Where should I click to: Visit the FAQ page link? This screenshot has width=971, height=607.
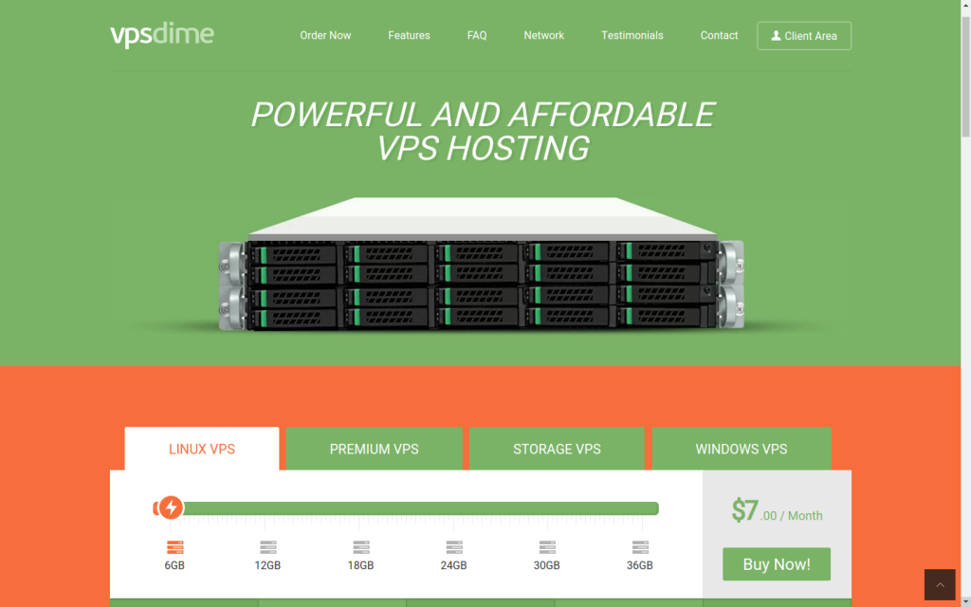477,35
